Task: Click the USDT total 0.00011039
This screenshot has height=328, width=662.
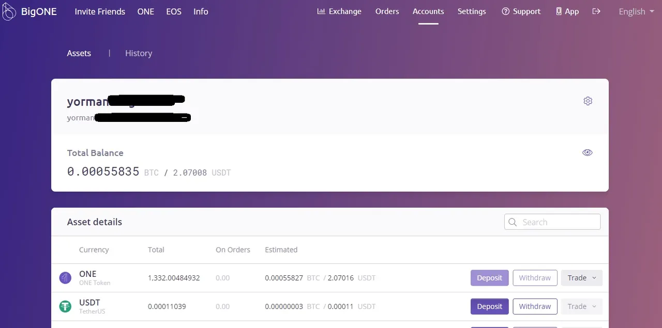Action: pyautogui.click(x=167, y=306)
